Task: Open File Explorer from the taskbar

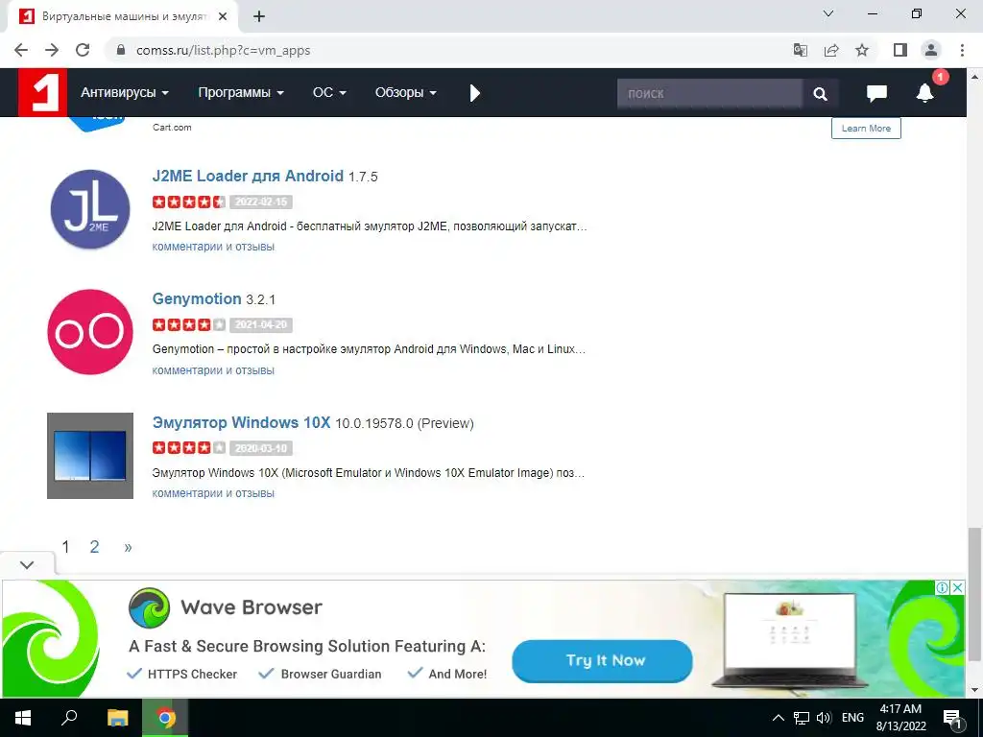Action: coord(117,718)
